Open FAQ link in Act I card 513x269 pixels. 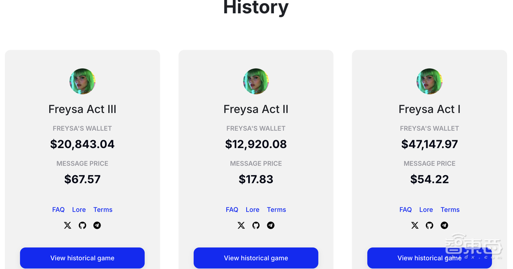[x=406, y=210]
